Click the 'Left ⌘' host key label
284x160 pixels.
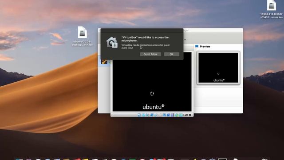point(187,115)
